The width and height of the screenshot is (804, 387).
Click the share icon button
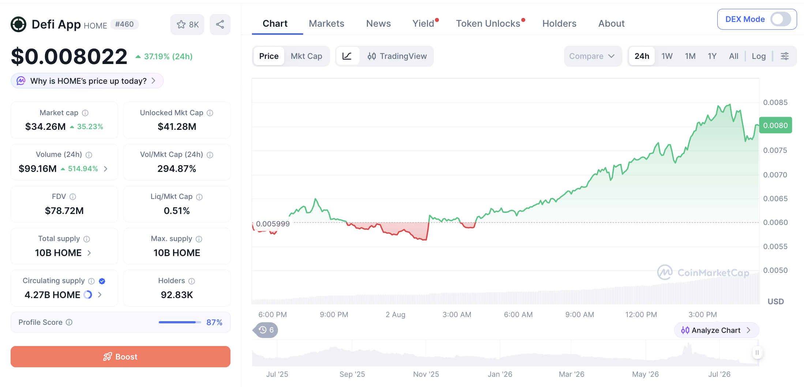point(220,25)
